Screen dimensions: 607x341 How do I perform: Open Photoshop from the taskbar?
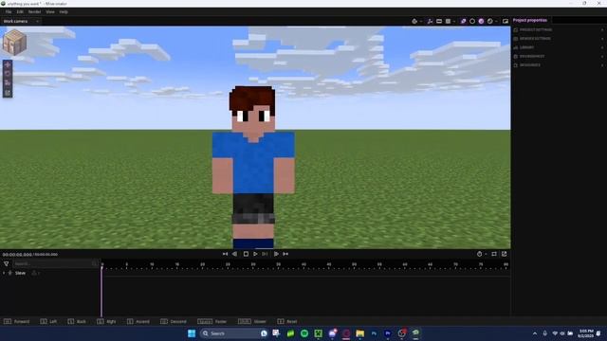pyautogui.click(x=374, y=333)
